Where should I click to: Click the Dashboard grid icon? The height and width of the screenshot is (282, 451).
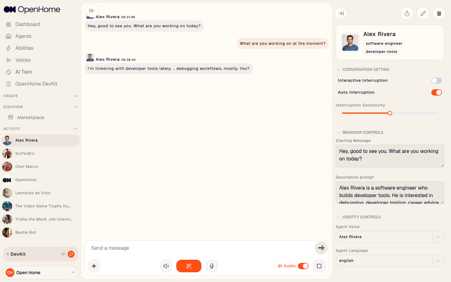coord(8,24)
